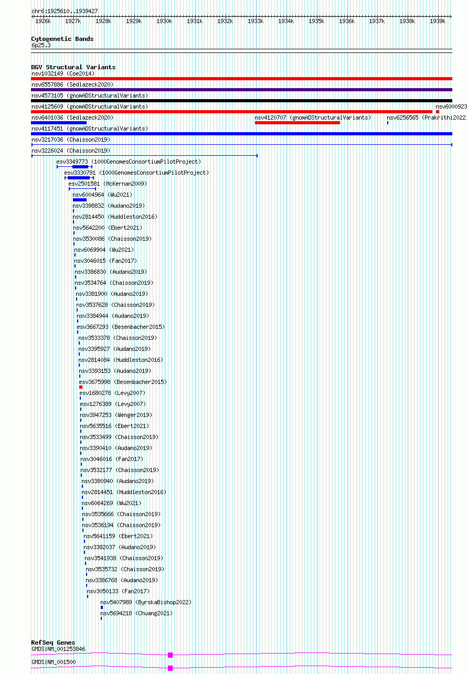This screenshot has height=674, width=467.
Task: Click nsv3530086 (Chaisson2019) label
Action: [112, 239]
